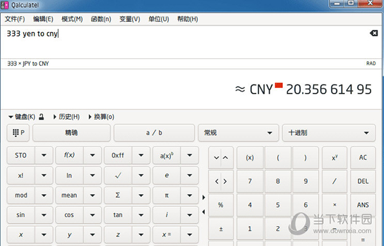The height and width of the screenshot is (246, 384).
Task: Click the π constant button
Action: pyautogui.click(x=166, y=195)
